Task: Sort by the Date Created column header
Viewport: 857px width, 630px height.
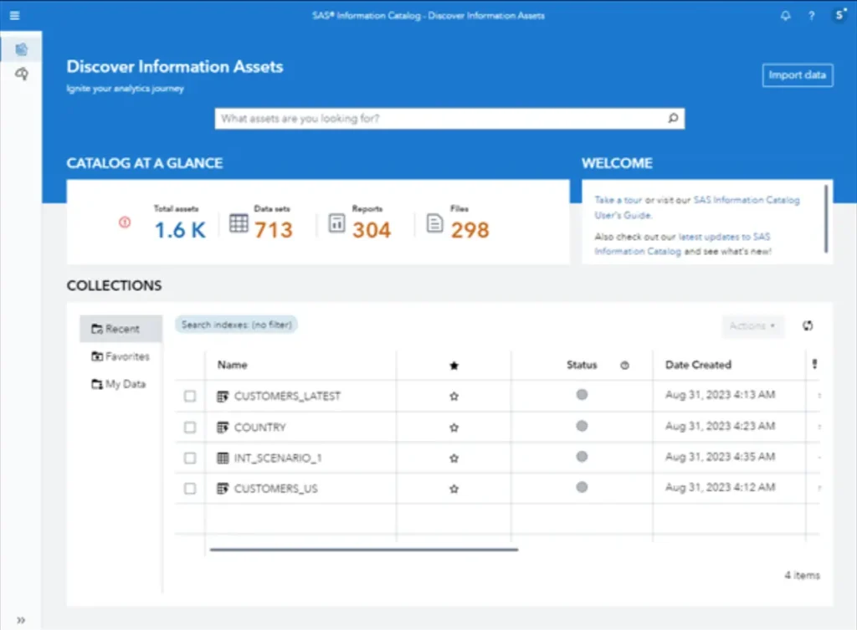Action: 698,365
